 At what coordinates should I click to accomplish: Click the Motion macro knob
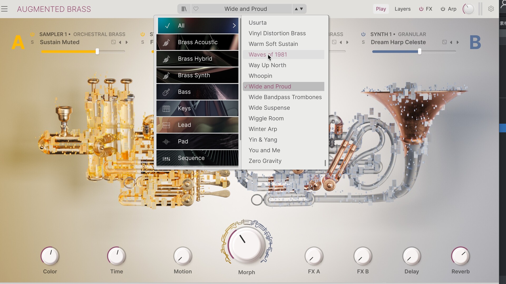pos(183,256)
